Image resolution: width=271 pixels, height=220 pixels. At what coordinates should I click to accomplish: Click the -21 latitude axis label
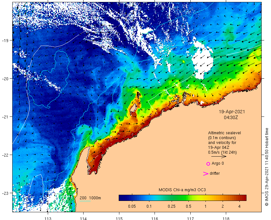click(5, 117)
